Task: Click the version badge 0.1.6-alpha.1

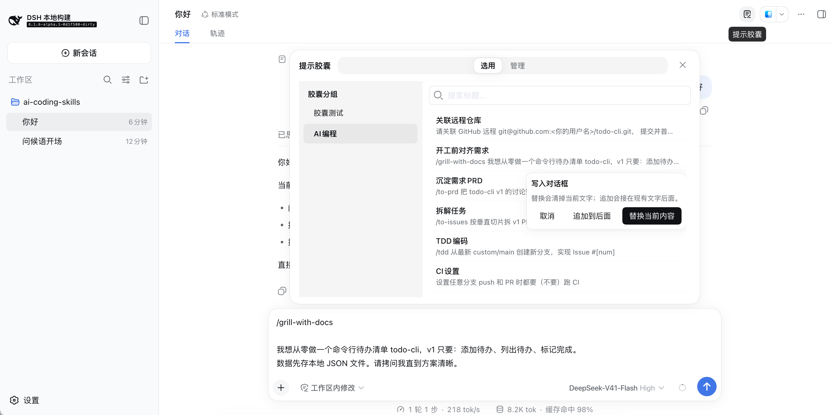Action: (x=61, y=24)
